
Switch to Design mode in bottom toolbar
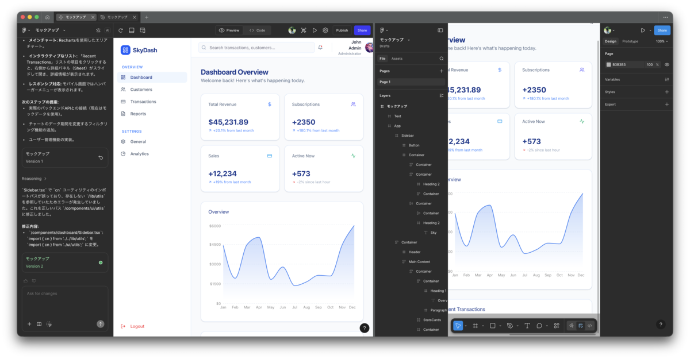(x=581, y=326)
